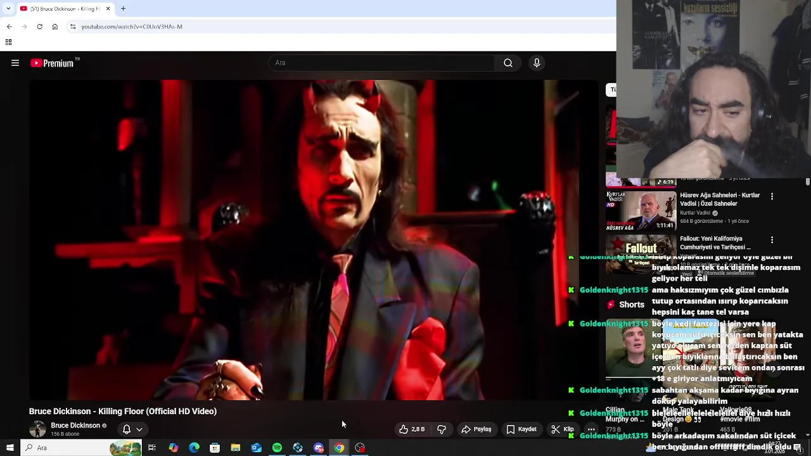
Task: View site information icon in address bar
Action: [x=73, y=27]
